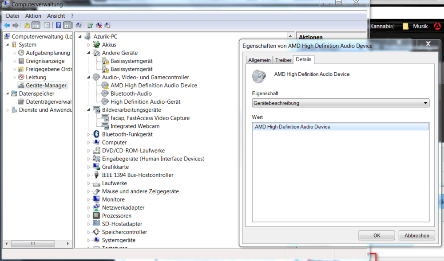This screenshot has width=444, height=261.
Task: Click Abbrechen to cancel the dialog
Action: tap(416, 236)
